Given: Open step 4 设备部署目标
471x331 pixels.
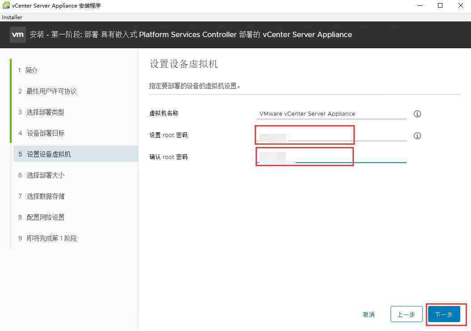Looking at the screenshot, I should click(x=45, y=133).
